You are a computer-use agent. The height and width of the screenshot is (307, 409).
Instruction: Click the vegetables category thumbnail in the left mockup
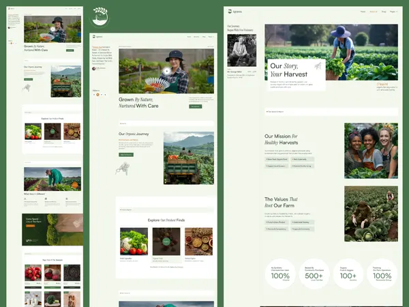click(33, 131)
